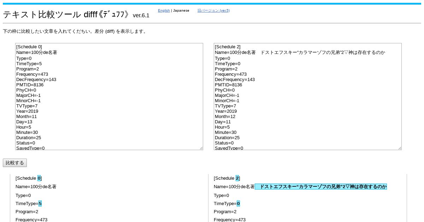
Task: Click Type=0 in left diff result
Action: (x=23, y=195)
